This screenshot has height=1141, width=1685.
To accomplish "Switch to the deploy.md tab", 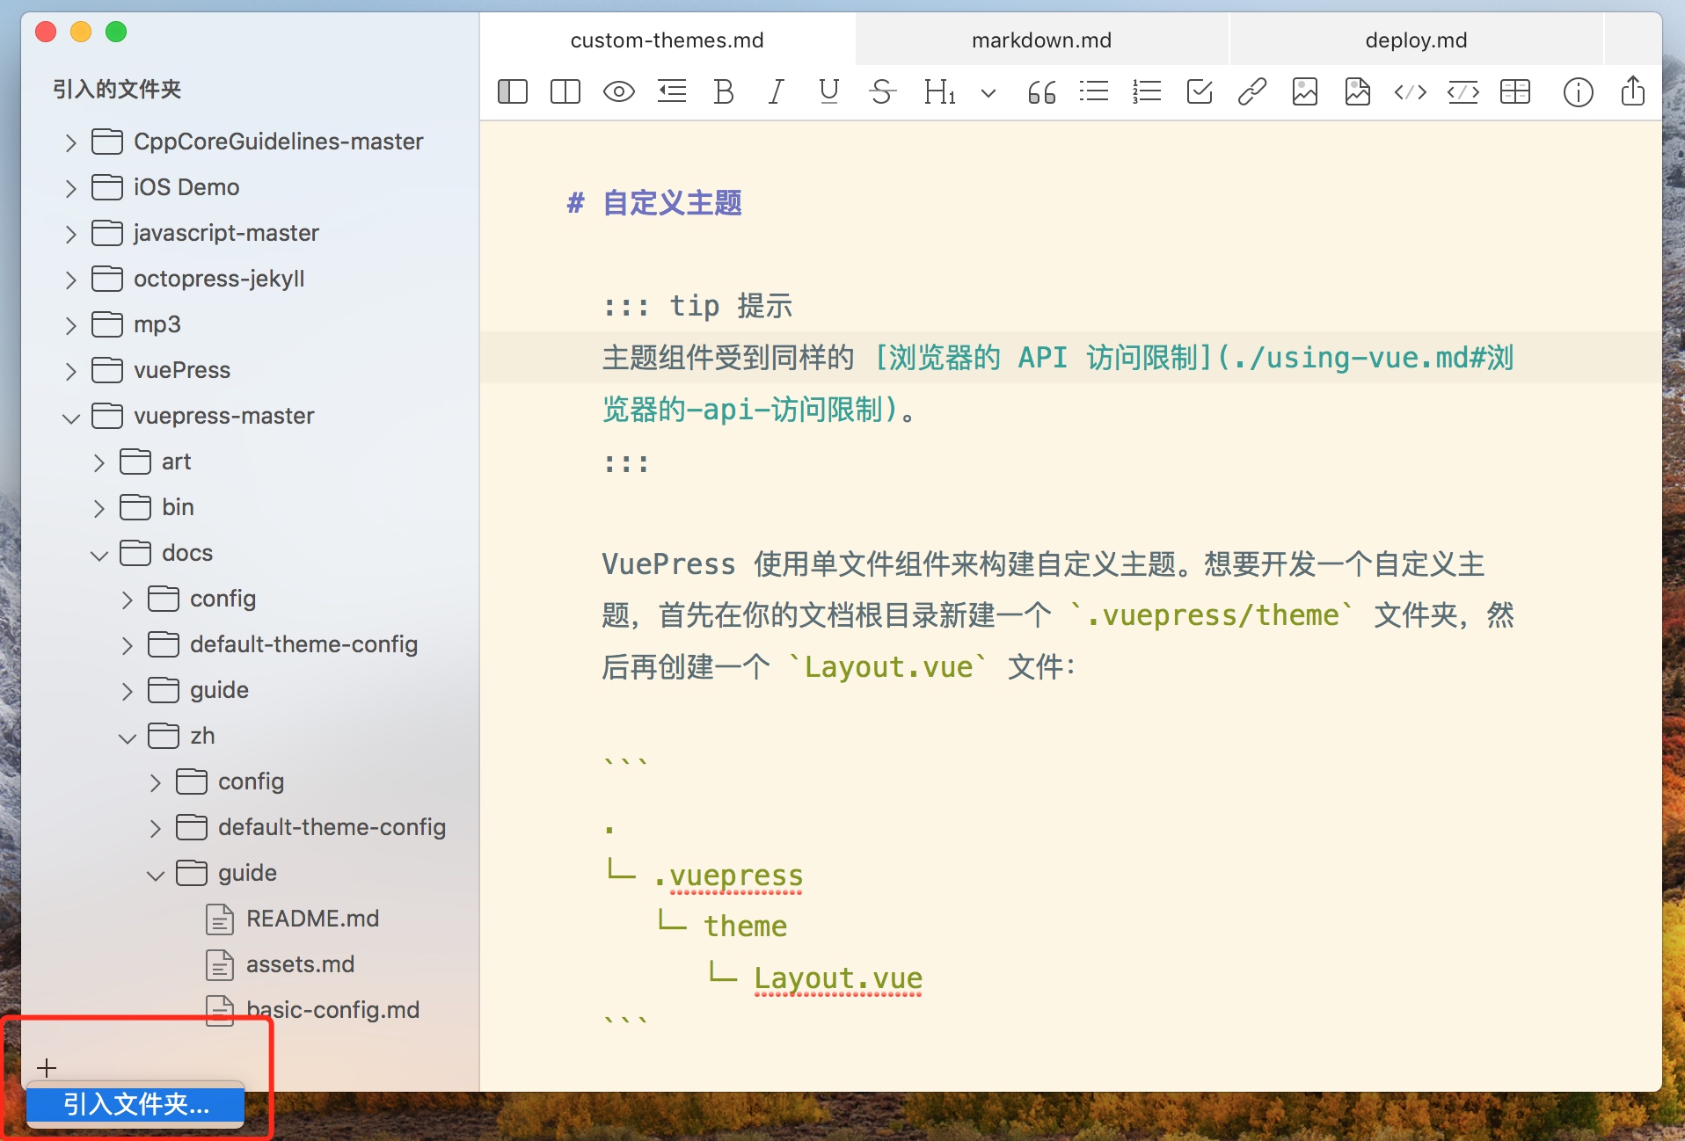I will click(x=1416, y=40).
